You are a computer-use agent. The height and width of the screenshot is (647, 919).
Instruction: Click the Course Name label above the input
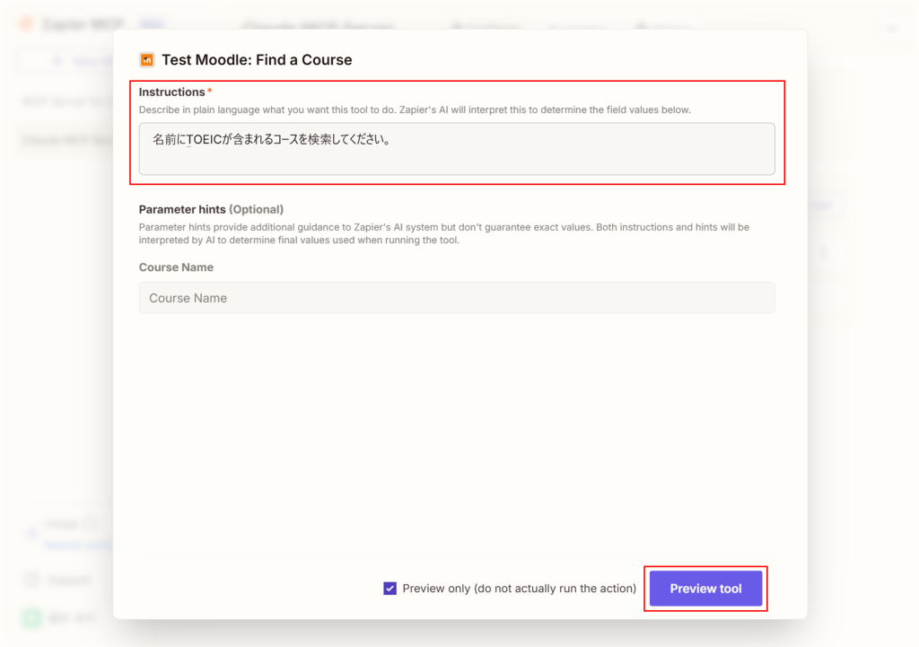176,267
